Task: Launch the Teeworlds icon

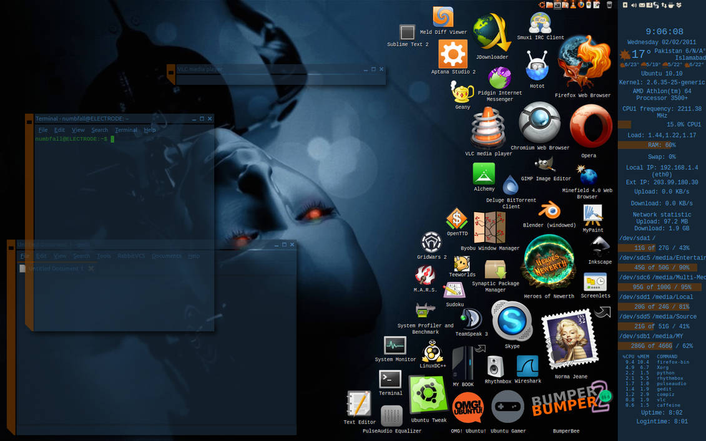Action: (x=461, y=263)
